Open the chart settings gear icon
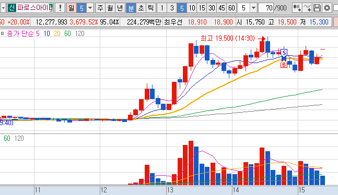This screenshot has height=195, width=338. coord(327,8)
